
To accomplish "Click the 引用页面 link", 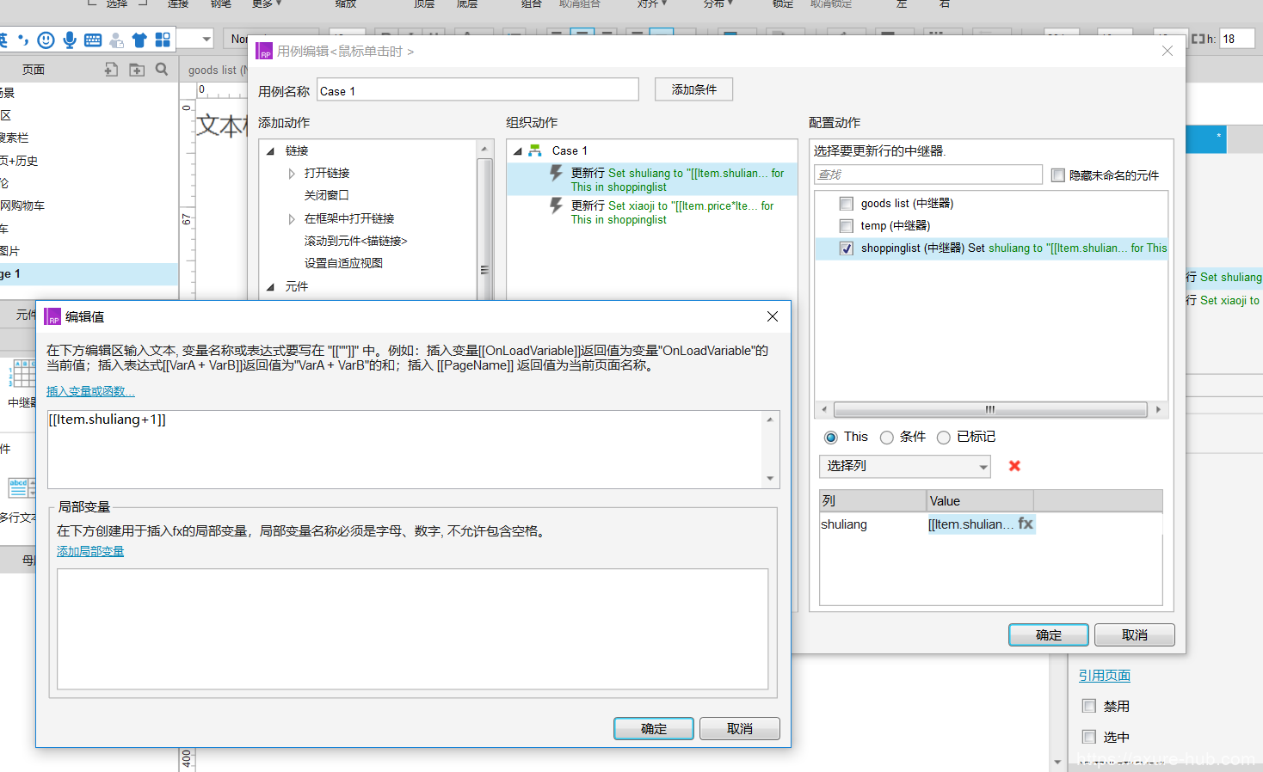I will coord(1105,676).
